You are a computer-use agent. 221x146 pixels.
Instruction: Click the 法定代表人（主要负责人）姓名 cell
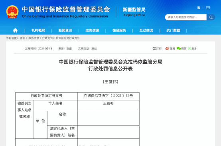pos(62,132)
